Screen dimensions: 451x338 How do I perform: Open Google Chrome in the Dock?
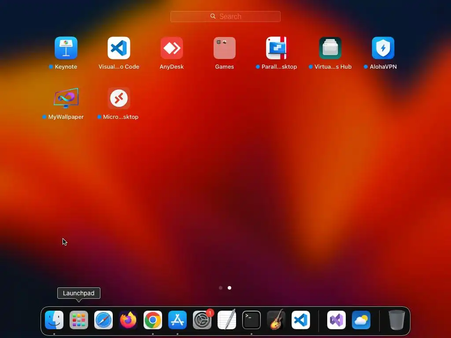tap(153, 320)
